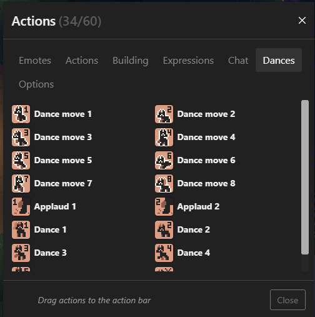Click the vertical scrollbar in dances list
Image resolution: width=315 pixels, height=317 pixels.
pos(305,177)
